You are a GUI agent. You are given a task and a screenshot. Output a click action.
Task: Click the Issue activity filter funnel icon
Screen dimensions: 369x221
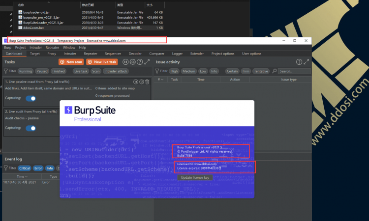(157, 71)
